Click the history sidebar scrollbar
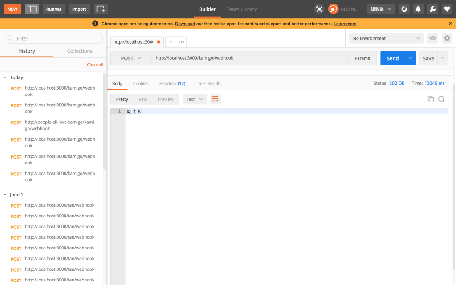This screenshot has height=285, width=456. (104, 121)
